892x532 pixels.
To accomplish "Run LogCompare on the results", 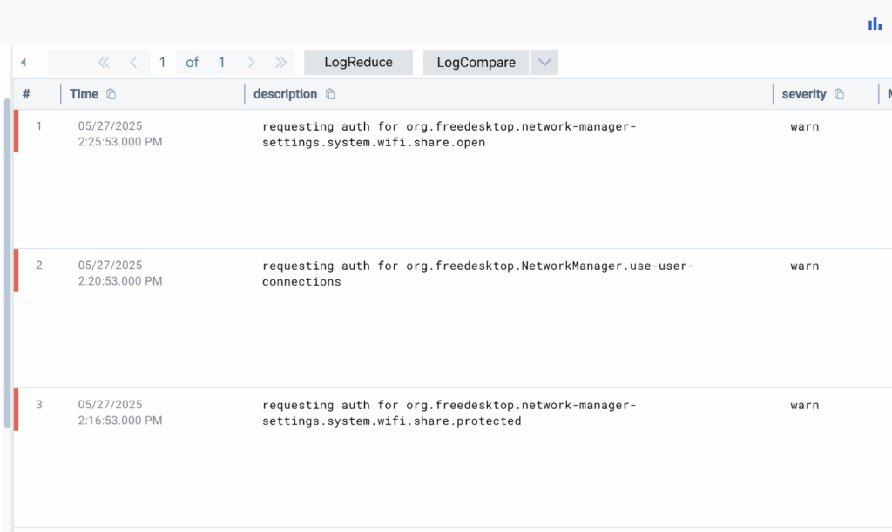I will point(475,62).
